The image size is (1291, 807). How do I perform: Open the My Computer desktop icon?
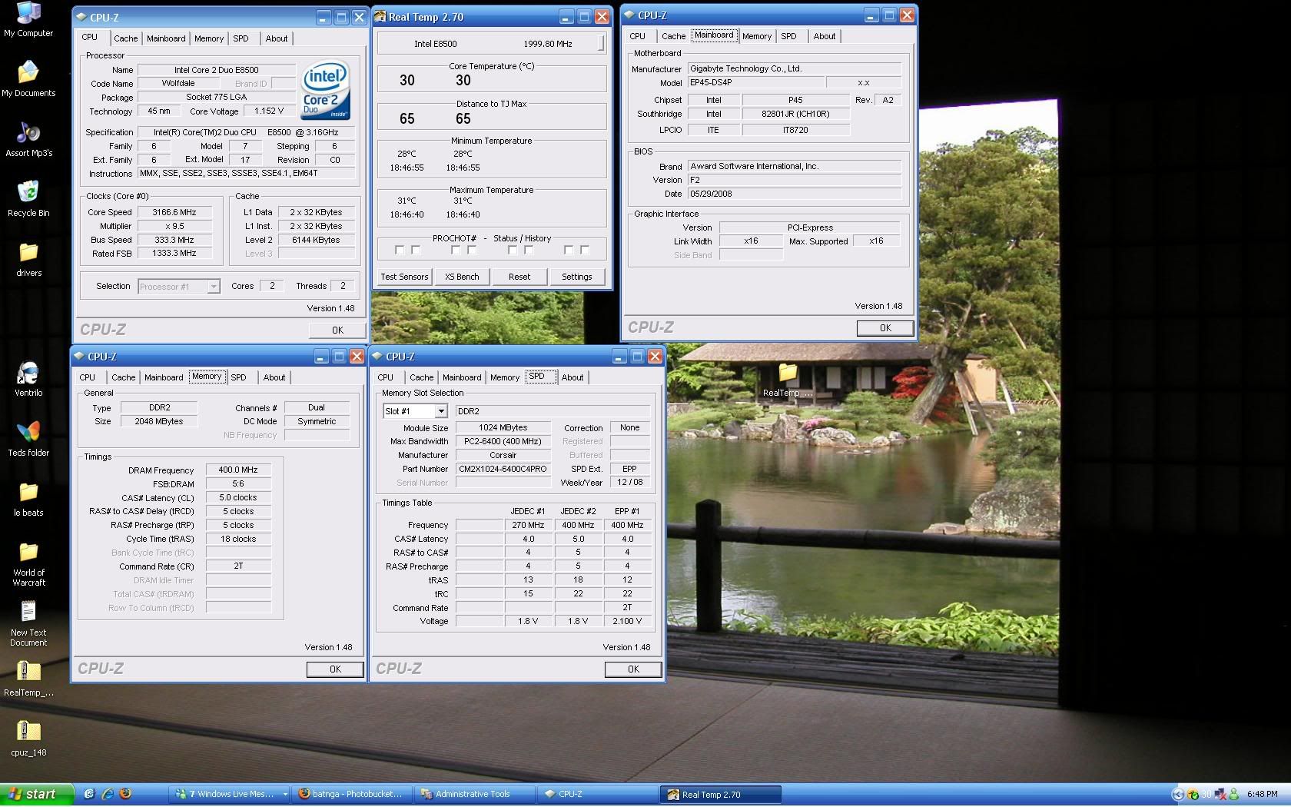pyautogui.click(x=28, y=19)
